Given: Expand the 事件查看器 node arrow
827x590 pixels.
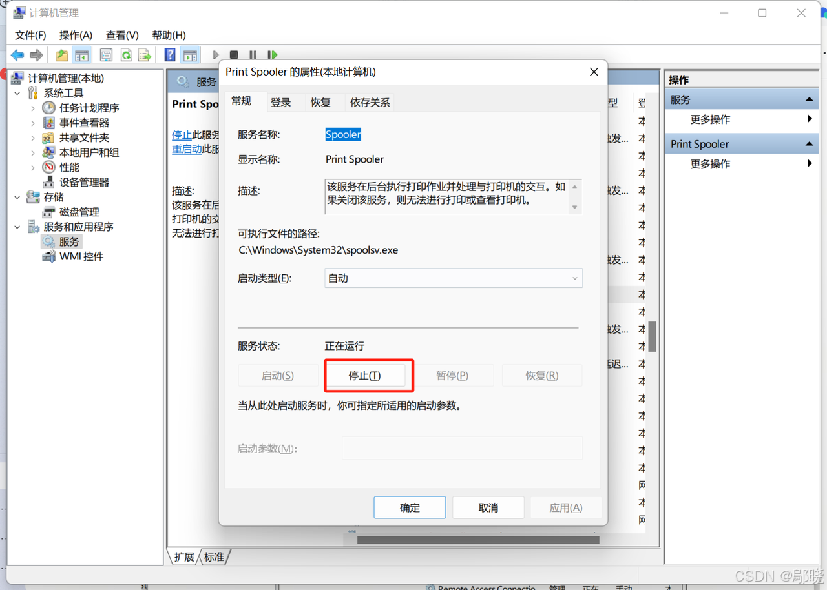Looking at the screenshot, I should click(33, 123).
